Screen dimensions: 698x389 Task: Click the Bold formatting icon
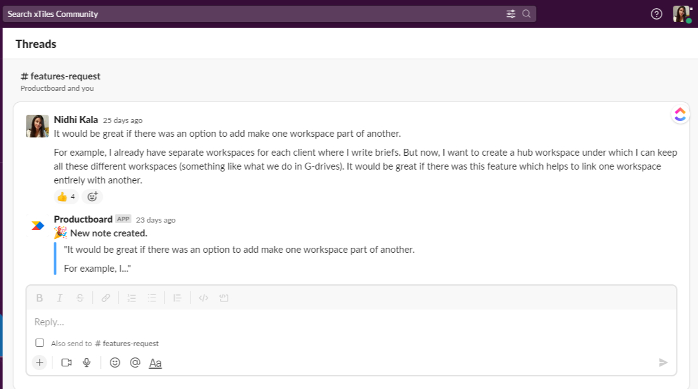pos(40,298)
